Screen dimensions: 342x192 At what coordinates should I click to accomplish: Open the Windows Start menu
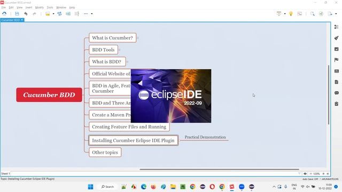90,187
